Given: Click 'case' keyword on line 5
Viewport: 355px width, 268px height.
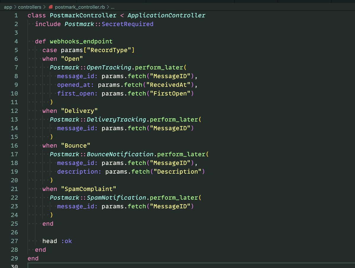Looking at the screenshot, I should pos(49,50).
